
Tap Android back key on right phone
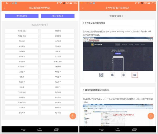tap(101, 130)
